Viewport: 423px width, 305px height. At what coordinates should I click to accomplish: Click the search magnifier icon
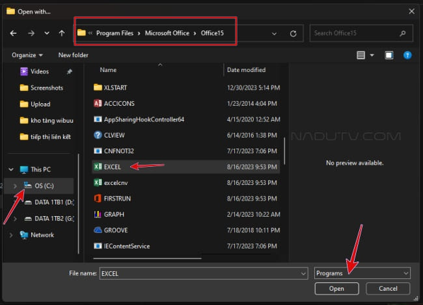click(403, 33)
